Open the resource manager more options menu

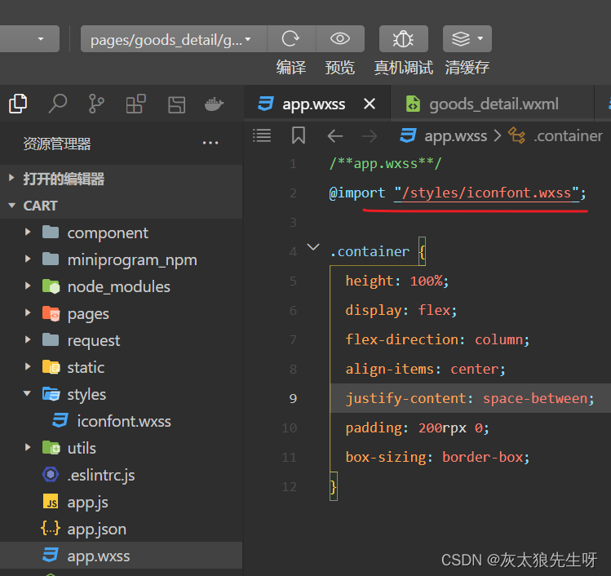pos(210,143)
